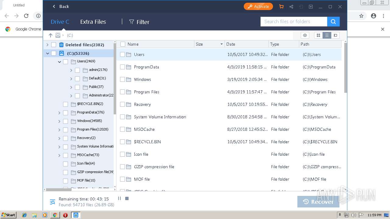Expand the Default(31) folder

pos(71,79)
